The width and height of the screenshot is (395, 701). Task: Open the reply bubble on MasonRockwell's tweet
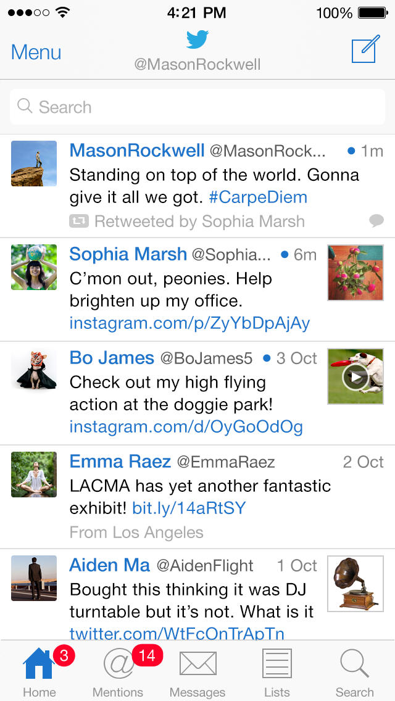(376, 220)
